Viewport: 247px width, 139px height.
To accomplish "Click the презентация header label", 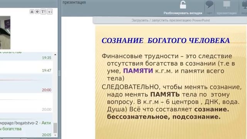I will pyautogui.click(x=74, y=2).
